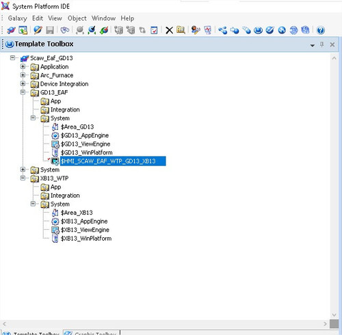This screenshot has width=342, height=335.
Task: Click the checklist validate toolbar icon
Action: [x=154, y=30]
